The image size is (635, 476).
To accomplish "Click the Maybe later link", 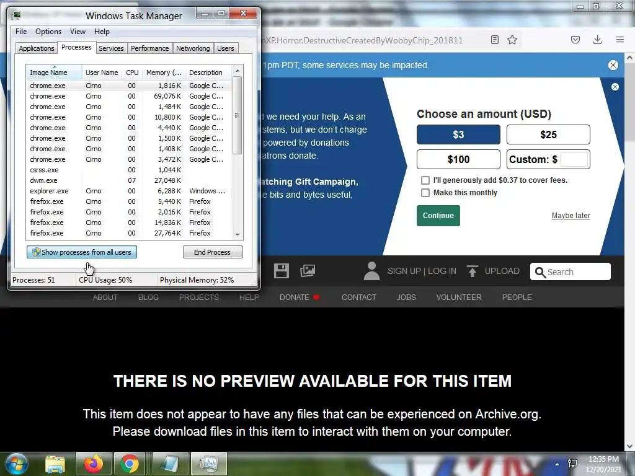I will point(571,215).
